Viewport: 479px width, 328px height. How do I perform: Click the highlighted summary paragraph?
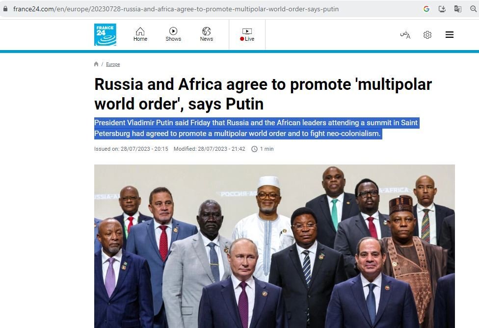[x=256, y=128]
